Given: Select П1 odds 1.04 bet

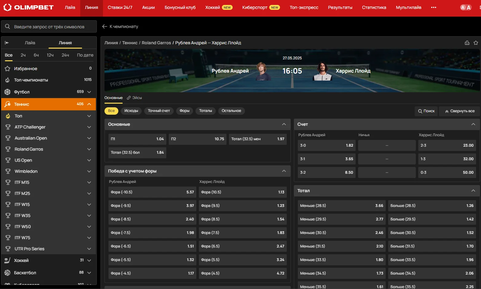Looking at the screenshot, I should 137,139.
